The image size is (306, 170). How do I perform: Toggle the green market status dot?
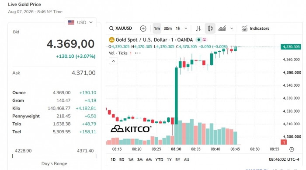(x=198, y=40)
